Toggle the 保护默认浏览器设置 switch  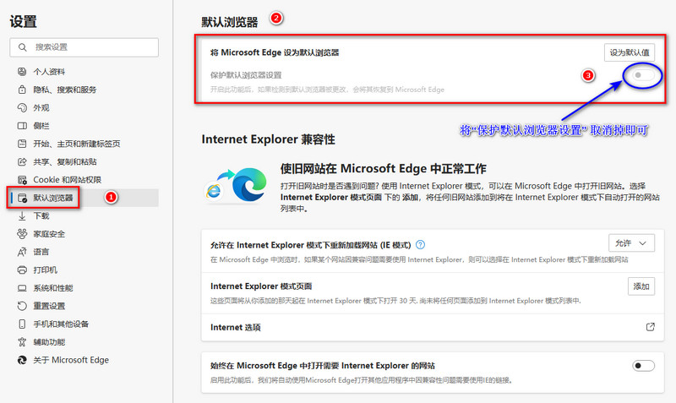pyautogui.click(x=643, y=75)
